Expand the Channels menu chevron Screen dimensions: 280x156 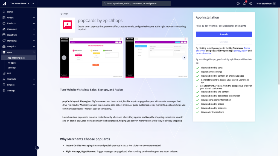pos(34,79)
